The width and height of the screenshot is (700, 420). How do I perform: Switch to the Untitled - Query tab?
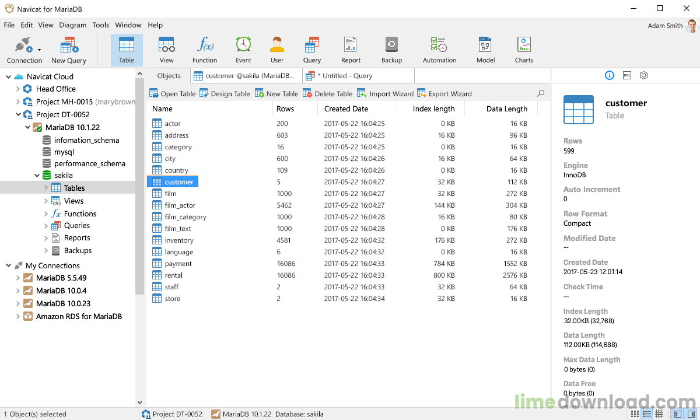tap(358, 76)
